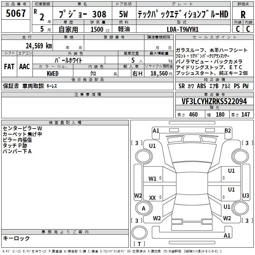Click the vehicle history 自家用
This screenshot has height=255, width=255.
(68, 29)
